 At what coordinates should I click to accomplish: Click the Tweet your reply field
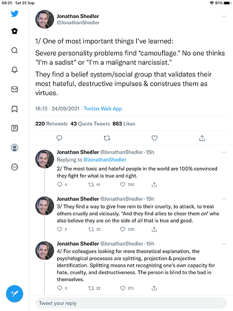coord(131,303)
